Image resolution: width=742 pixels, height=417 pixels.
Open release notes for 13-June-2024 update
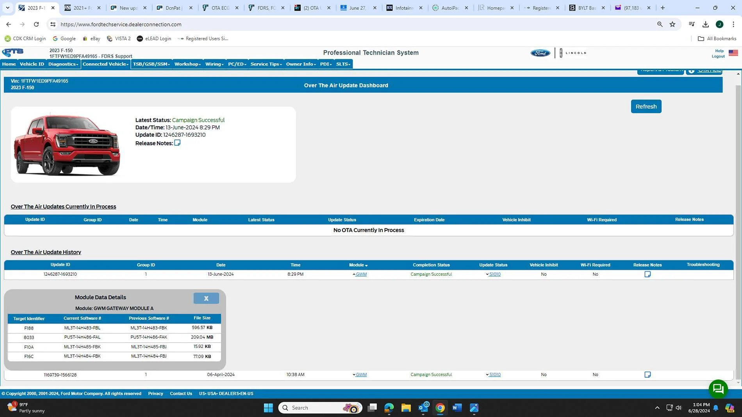(x=647, y=274)
